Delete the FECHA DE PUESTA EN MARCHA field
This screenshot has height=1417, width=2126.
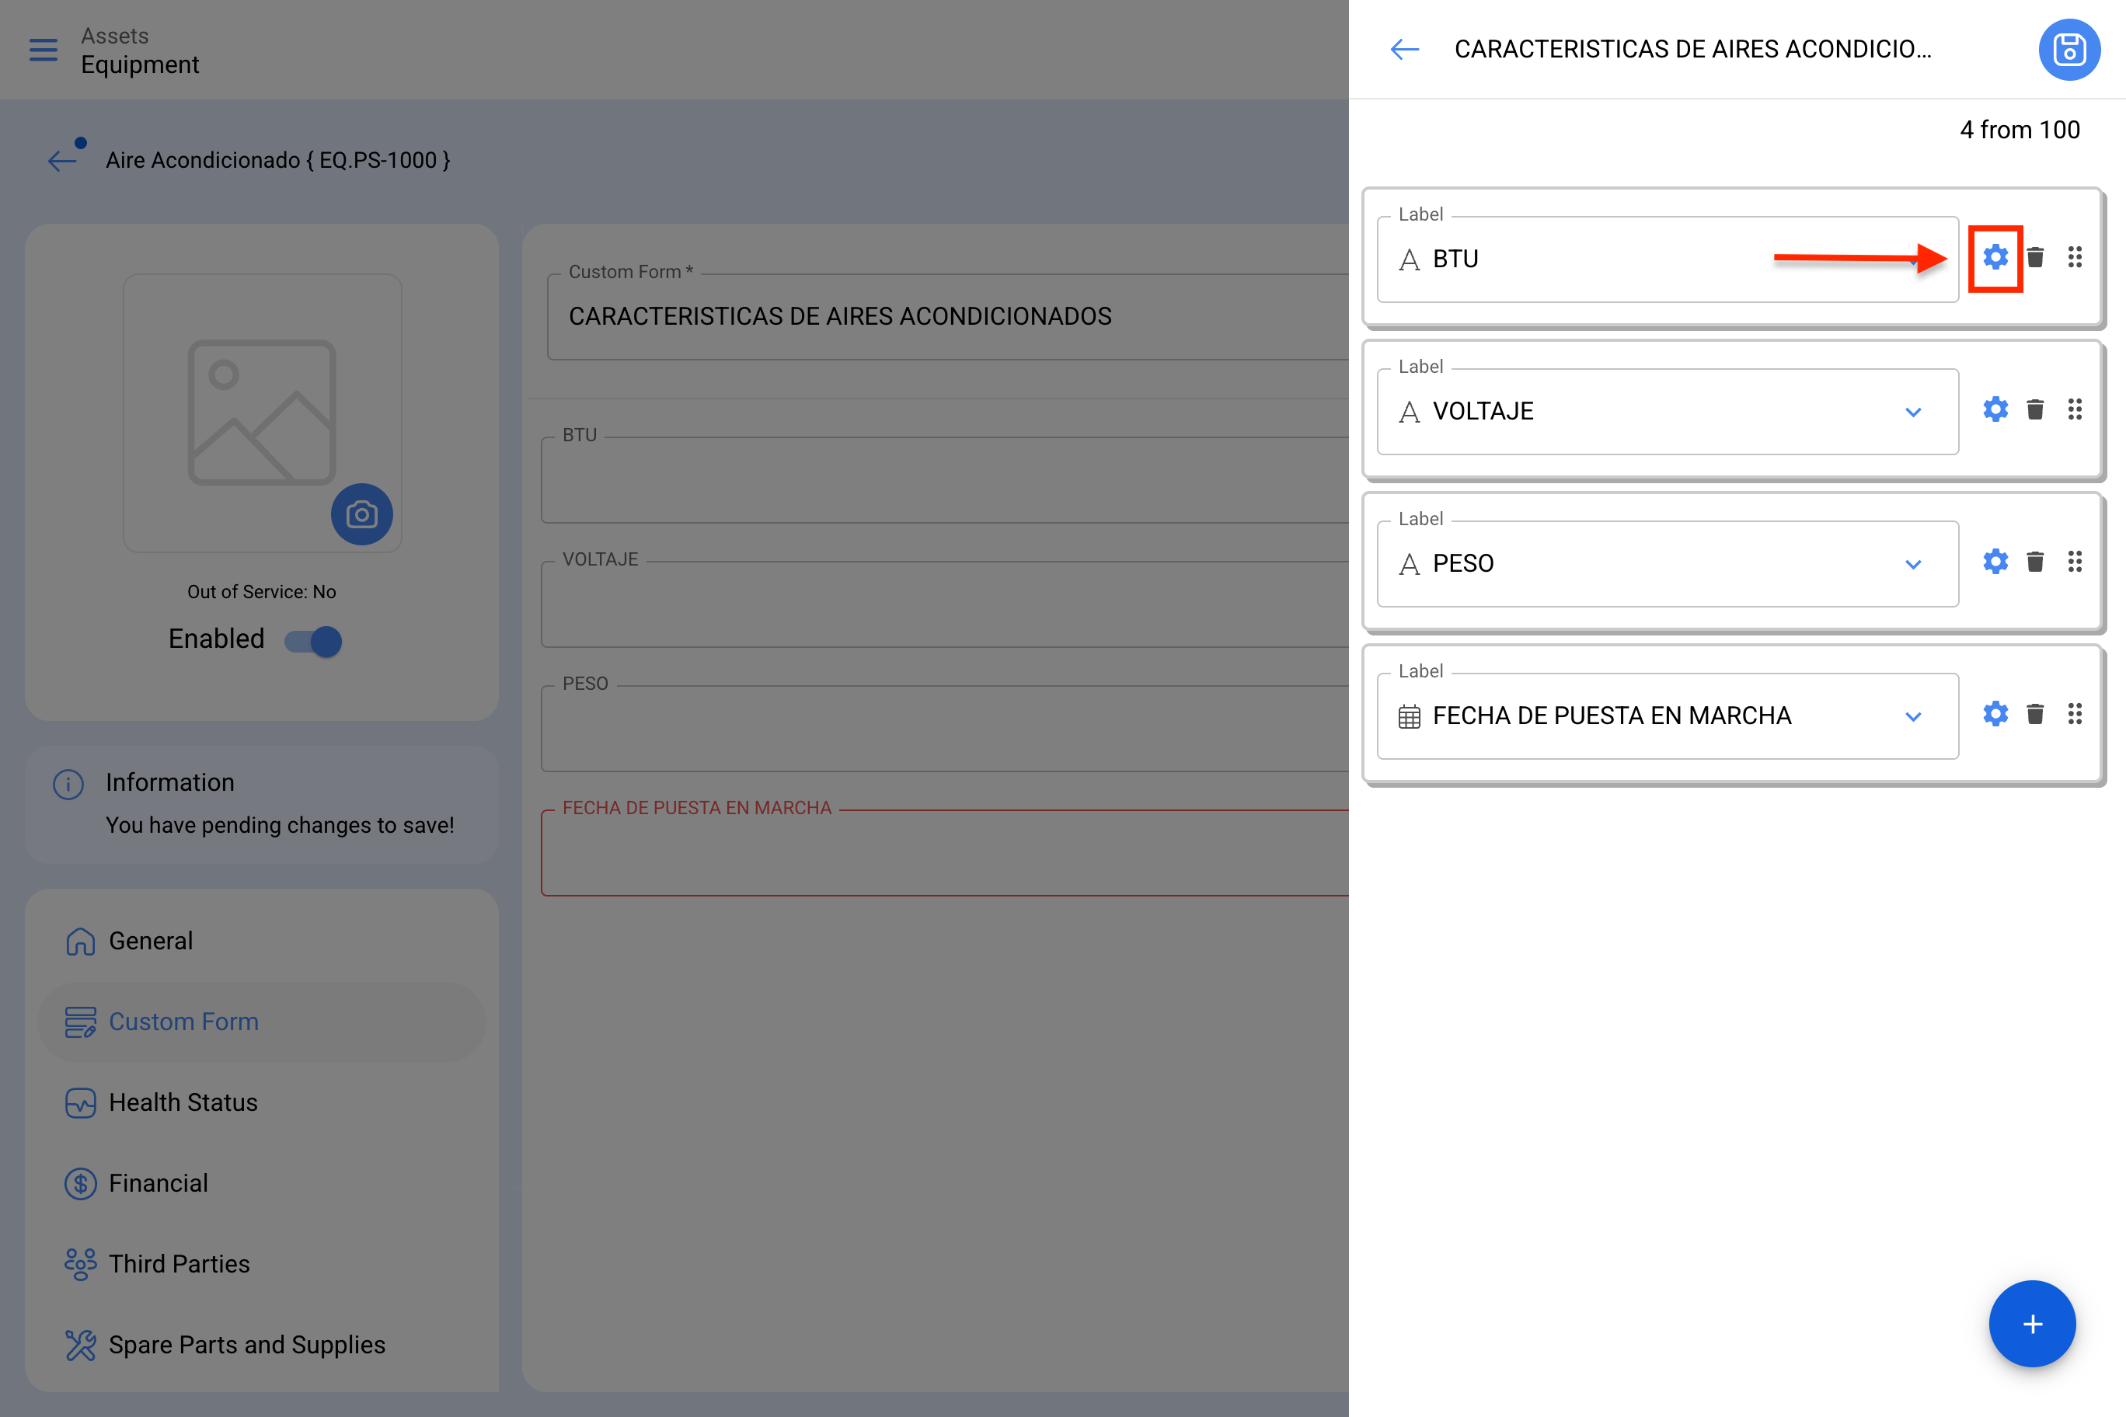[2036, 714]
